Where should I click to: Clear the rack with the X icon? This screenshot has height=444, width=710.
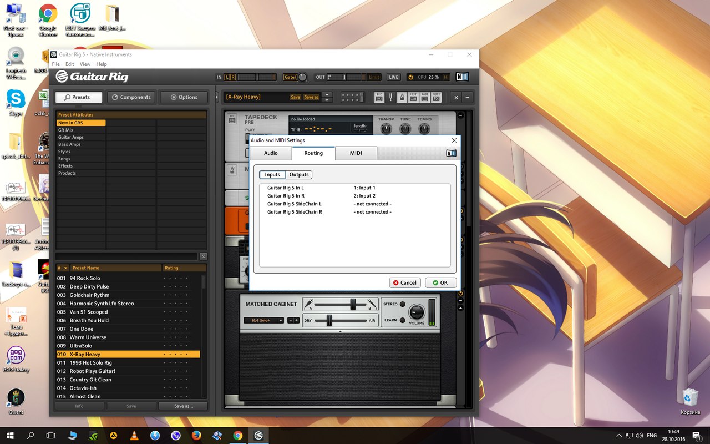(456, 97)
